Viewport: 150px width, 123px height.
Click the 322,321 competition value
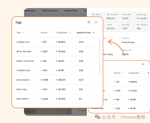[62, 80]
